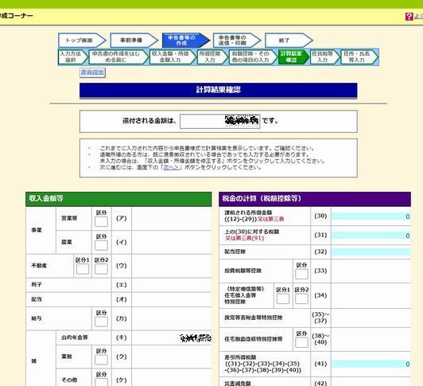This screenshot has width=423, height=386.
Task: Click the 書面提出 button
Action: coord(92,72)
